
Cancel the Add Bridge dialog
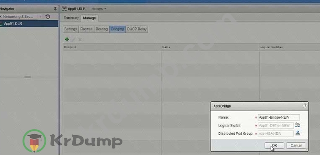point(296,145)
